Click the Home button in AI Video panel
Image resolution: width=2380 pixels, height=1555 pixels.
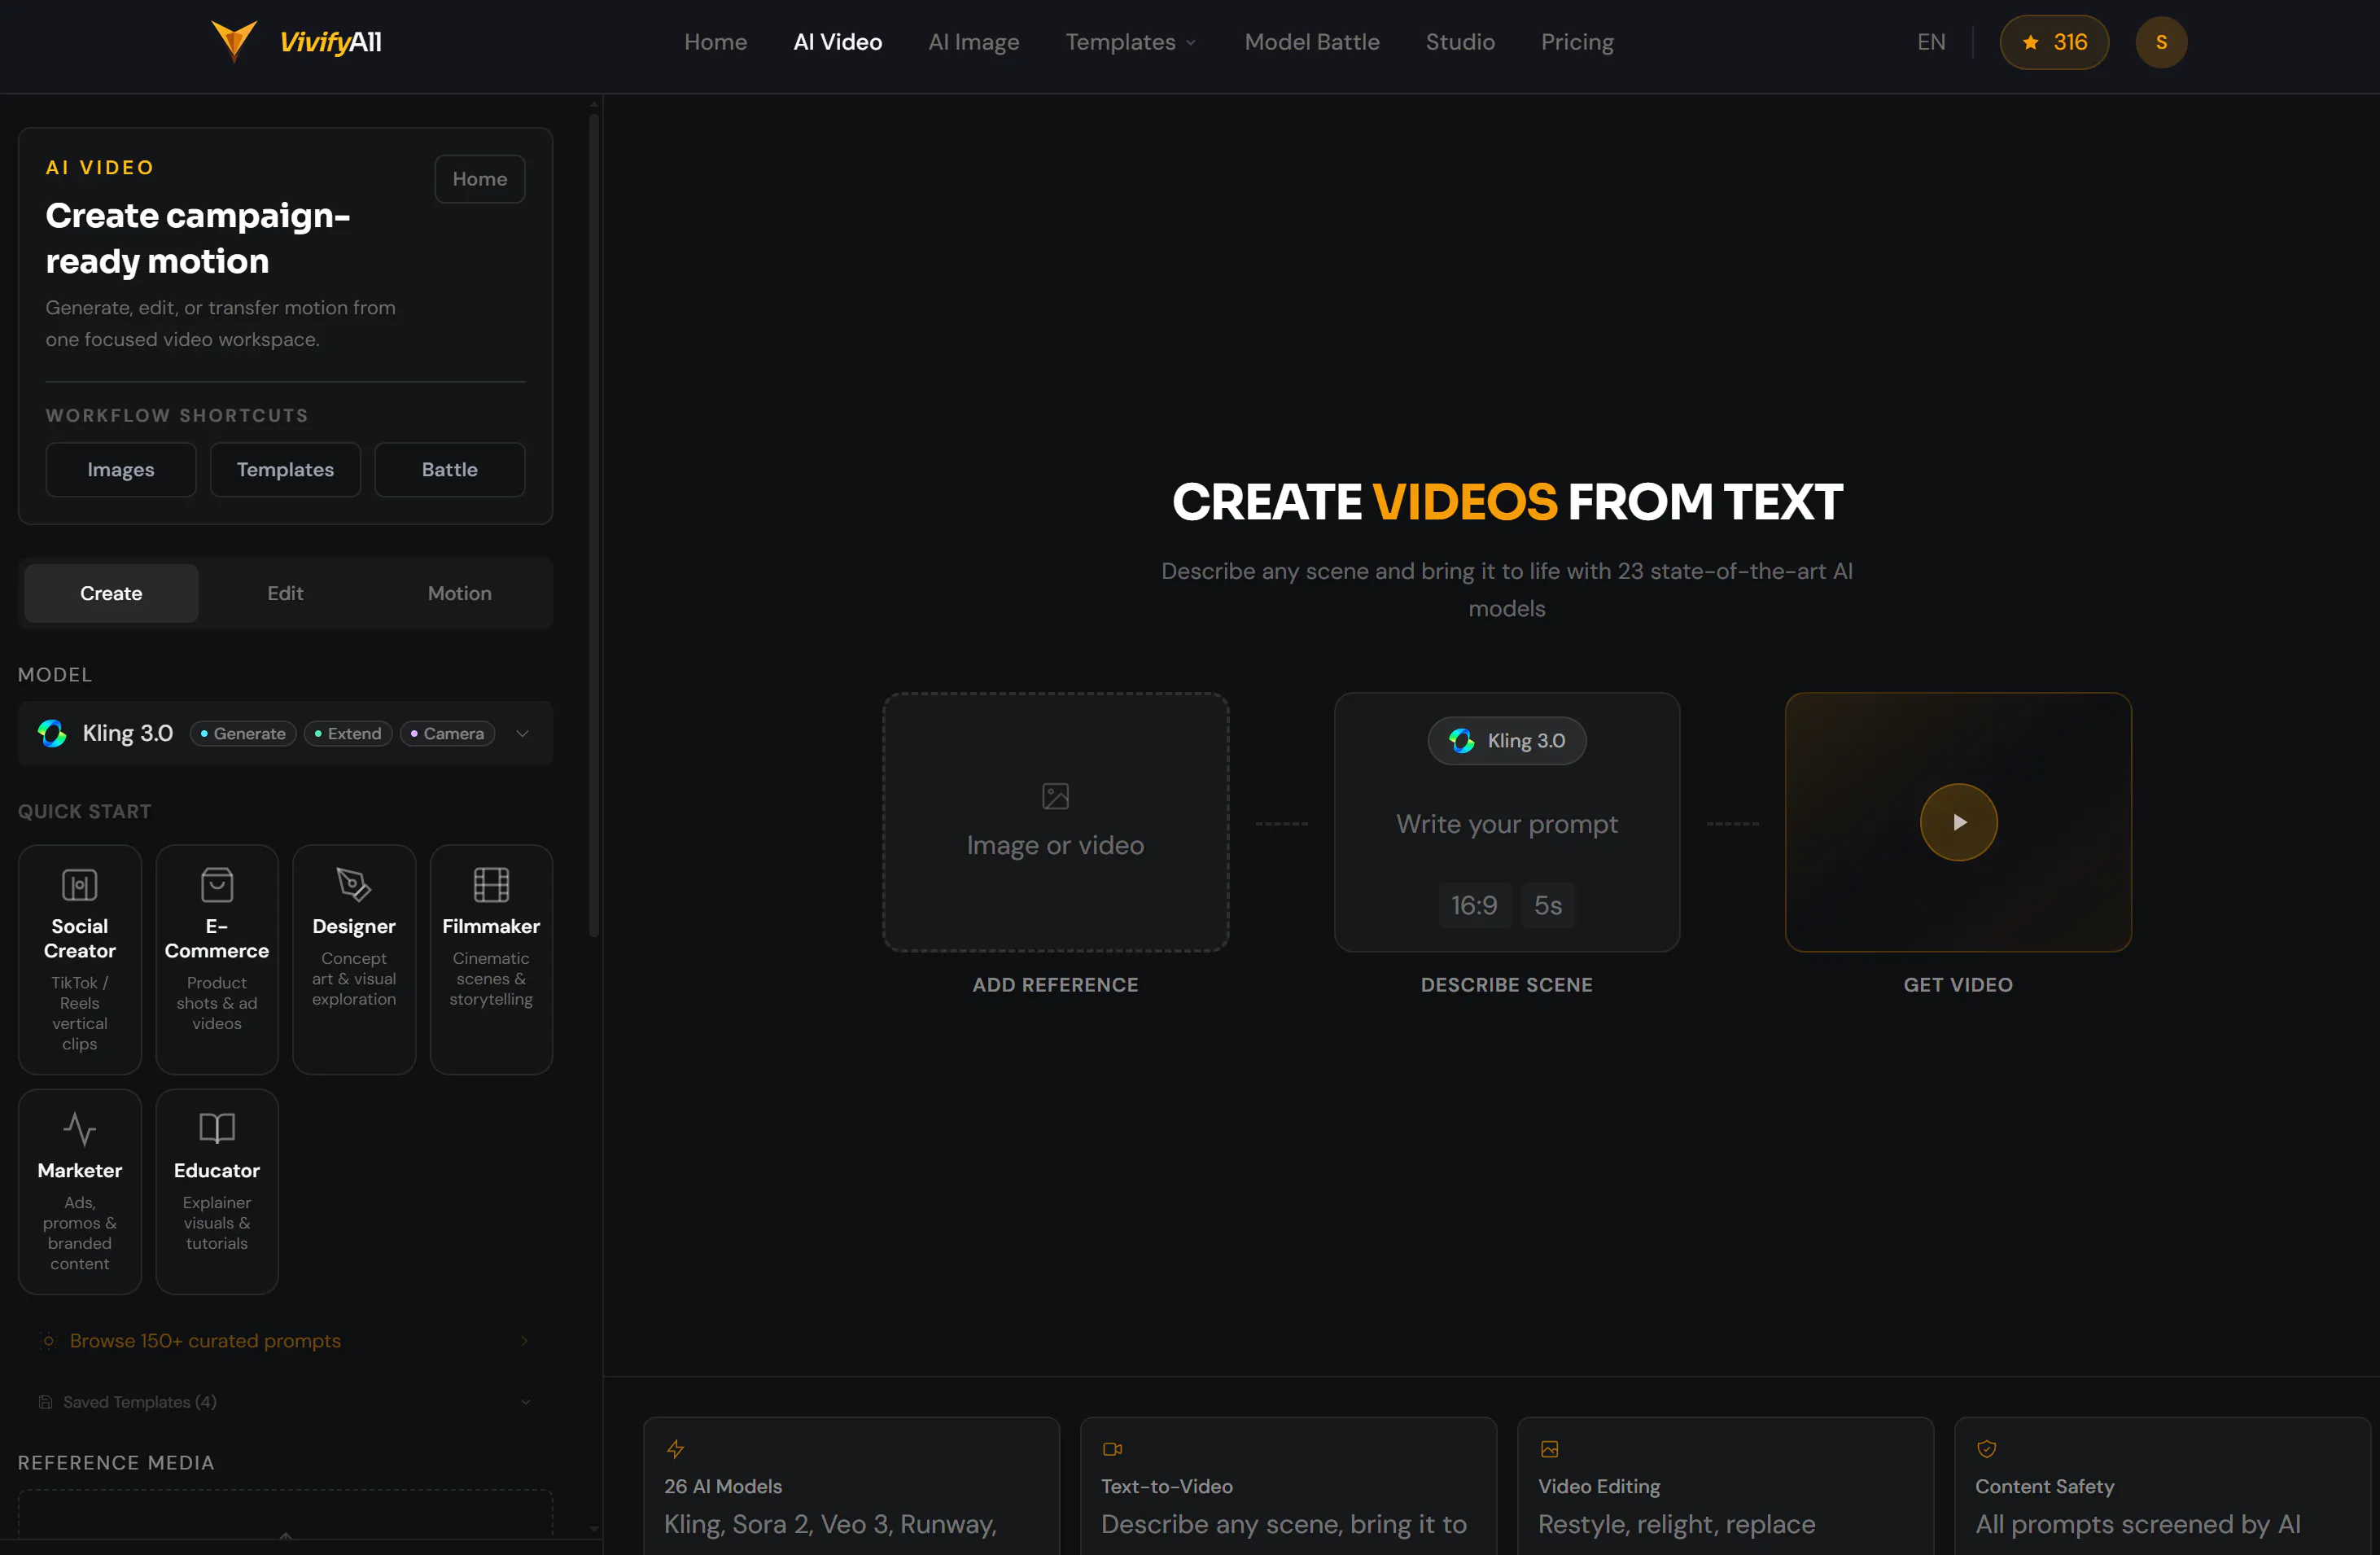(480, 179)
